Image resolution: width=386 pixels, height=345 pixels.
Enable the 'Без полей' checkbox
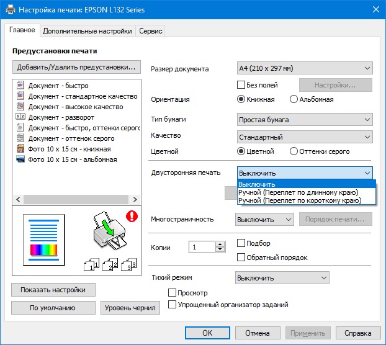(x=241, y=85)
